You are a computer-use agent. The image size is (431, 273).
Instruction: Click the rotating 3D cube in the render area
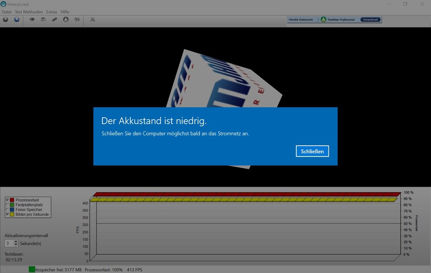click(x=224, y=80)
